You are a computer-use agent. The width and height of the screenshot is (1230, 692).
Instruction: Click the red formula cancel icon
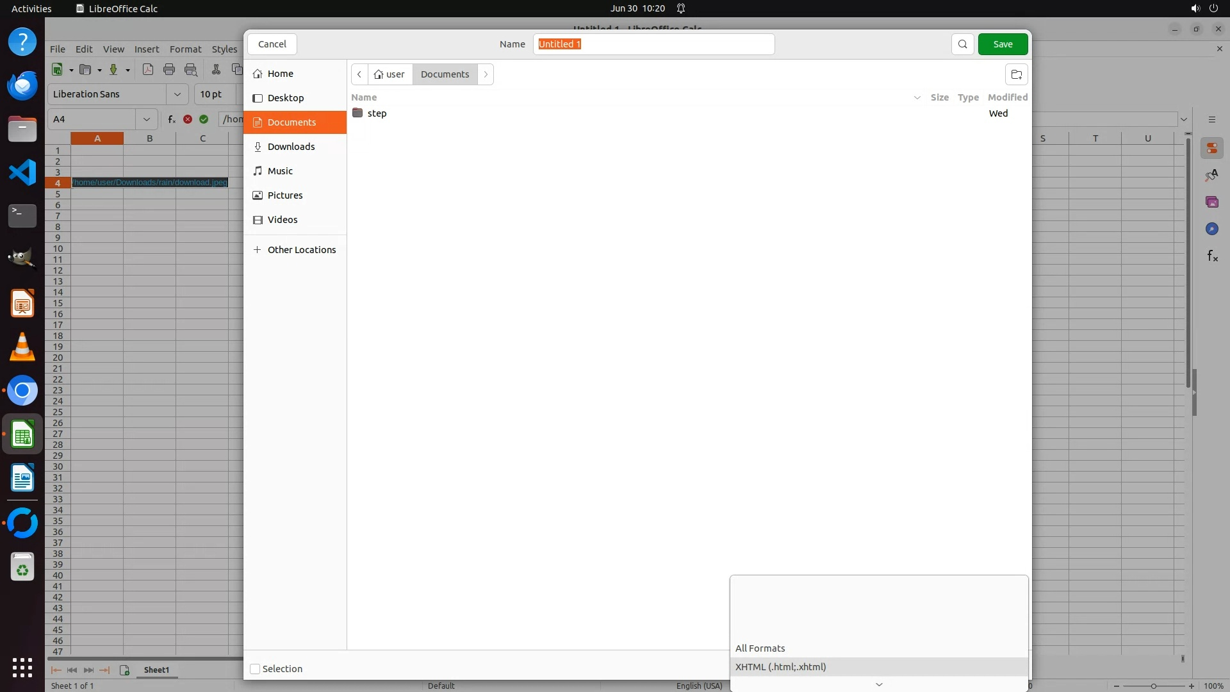[188, 119]
